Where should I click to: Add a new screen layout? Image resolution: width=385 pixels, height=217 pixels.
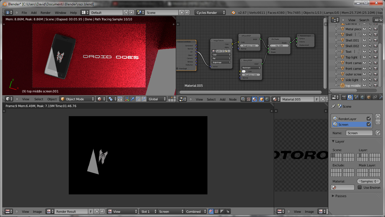pyautogui.click(x=126, y=12)
